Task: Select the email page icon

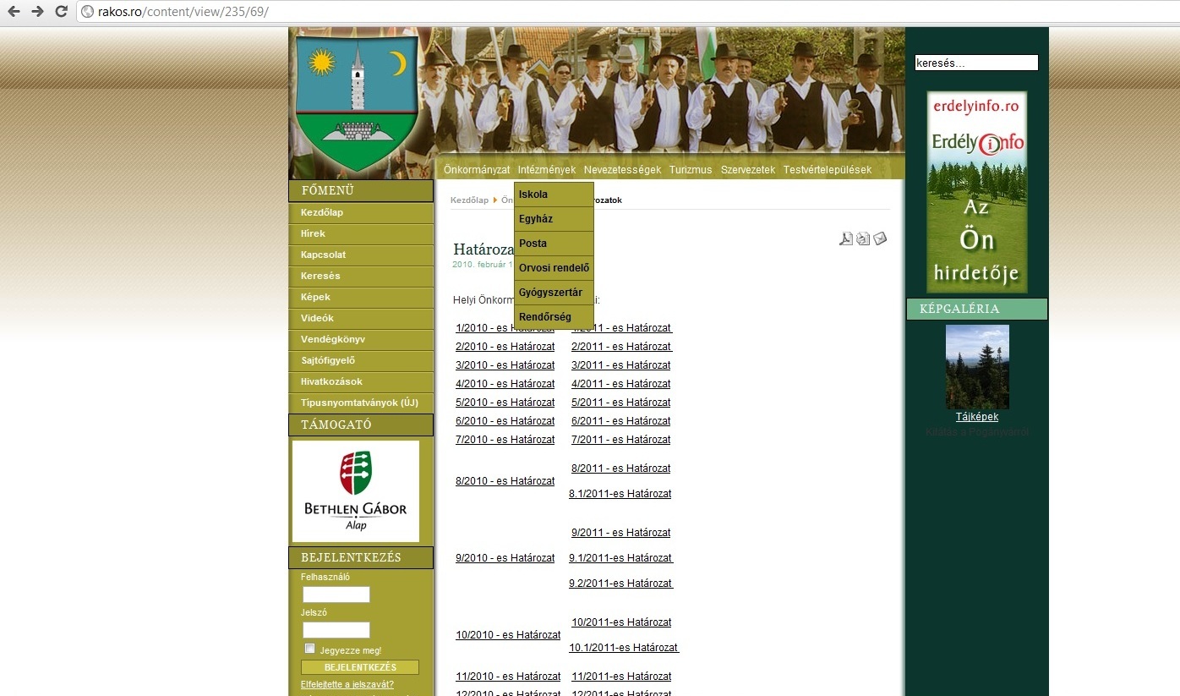Action: (880, 238)
